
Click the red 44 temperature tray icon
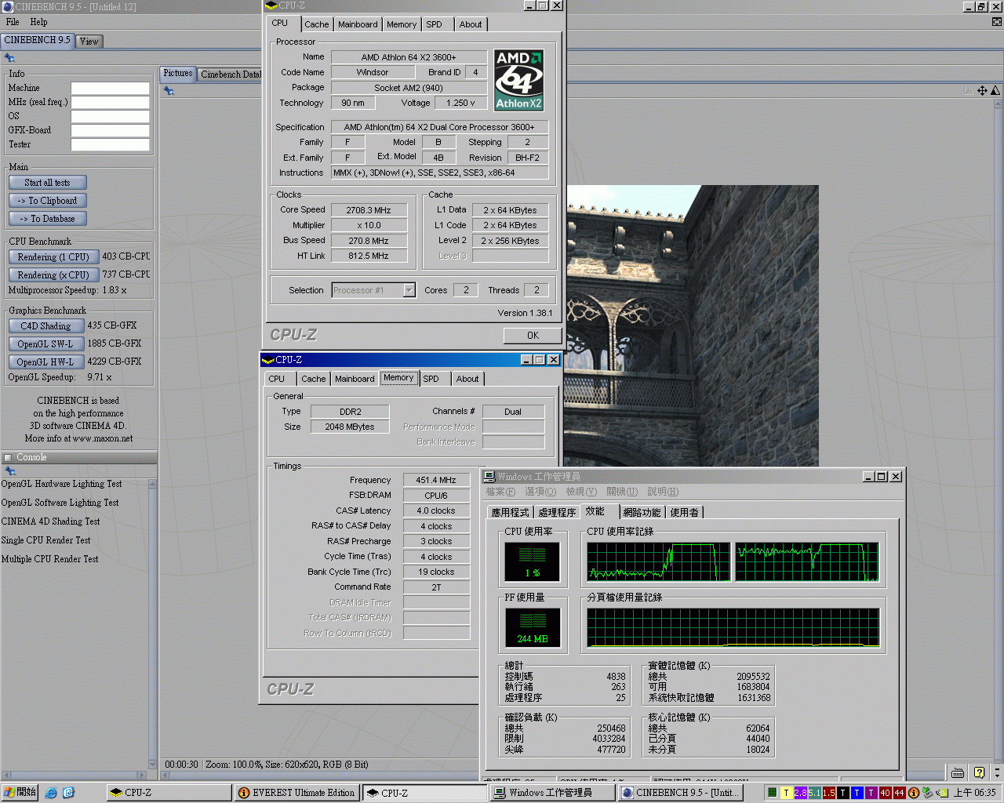tap(899, 793)
